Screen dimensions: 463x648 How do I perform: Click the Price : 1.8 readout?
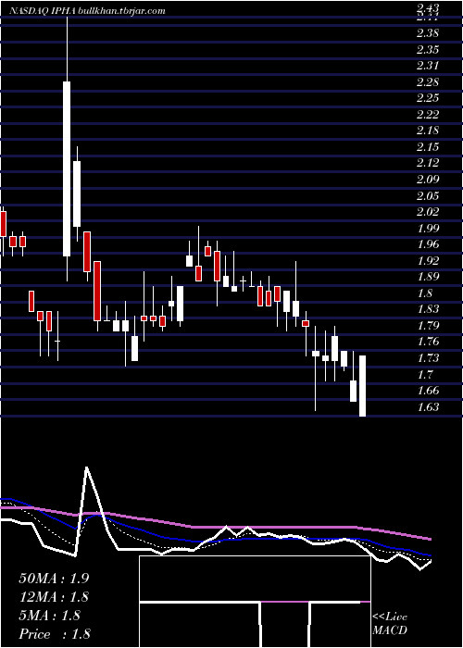pyautogui.click(x=54, y=634)
